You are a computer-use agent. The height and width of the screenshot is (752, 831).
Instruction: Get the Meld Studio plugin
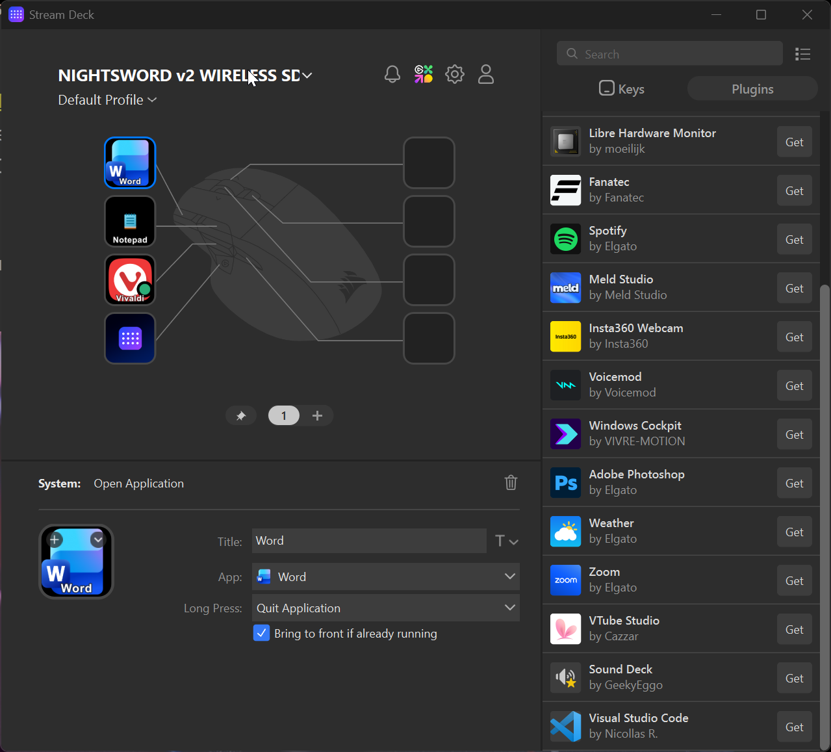tap(795, 288)
